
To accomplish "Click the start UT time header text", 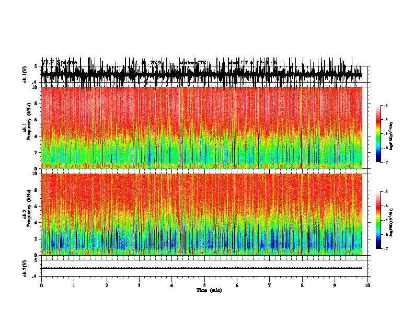I will pos(252,63).
